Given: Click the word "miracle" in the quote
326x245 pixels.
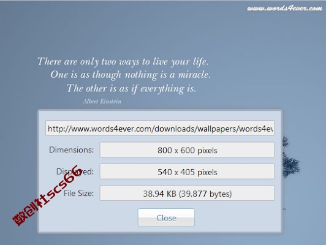Looking at the screenshot, I should pyautogui.click(x=194, y=75).
